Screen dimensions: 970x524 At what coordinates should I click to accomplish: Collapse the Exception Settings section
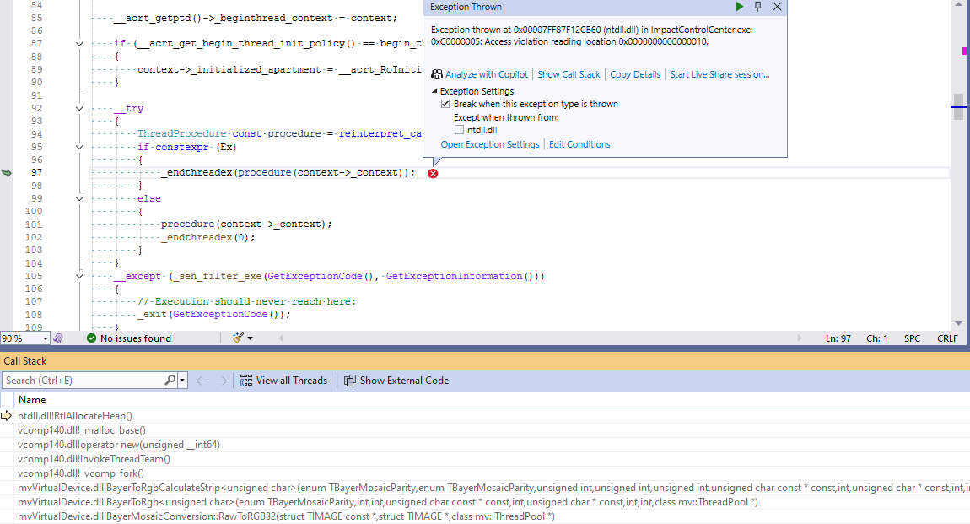[434, 91]
